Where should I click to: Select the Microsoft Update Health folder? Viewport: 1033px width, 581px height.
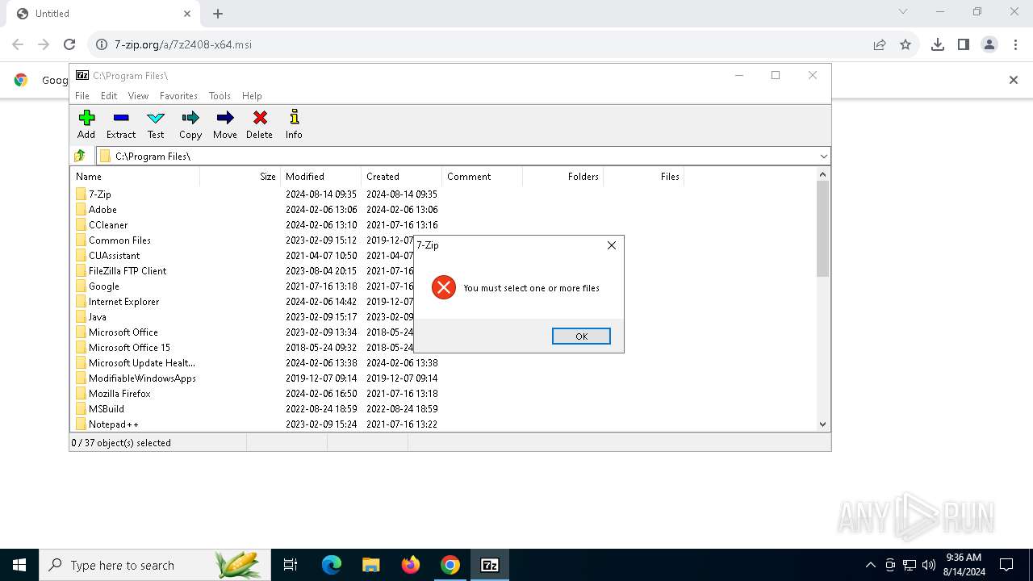tap(141, 363)
